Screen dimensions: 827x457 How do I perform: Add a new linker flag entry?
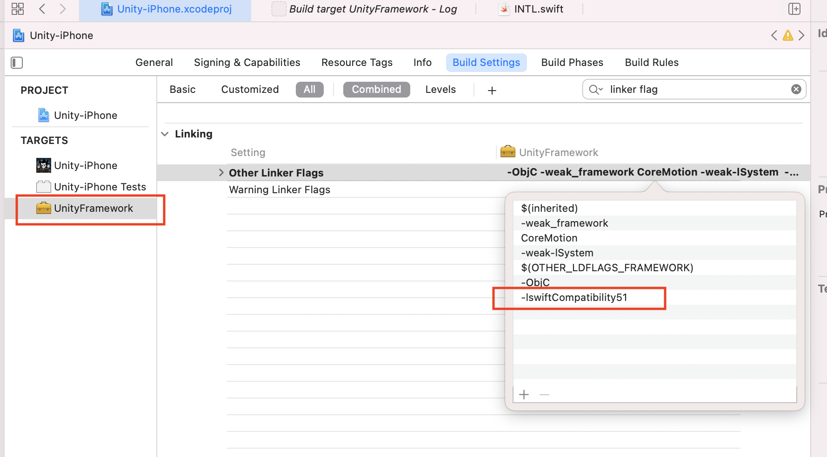[x=524, y=395]
